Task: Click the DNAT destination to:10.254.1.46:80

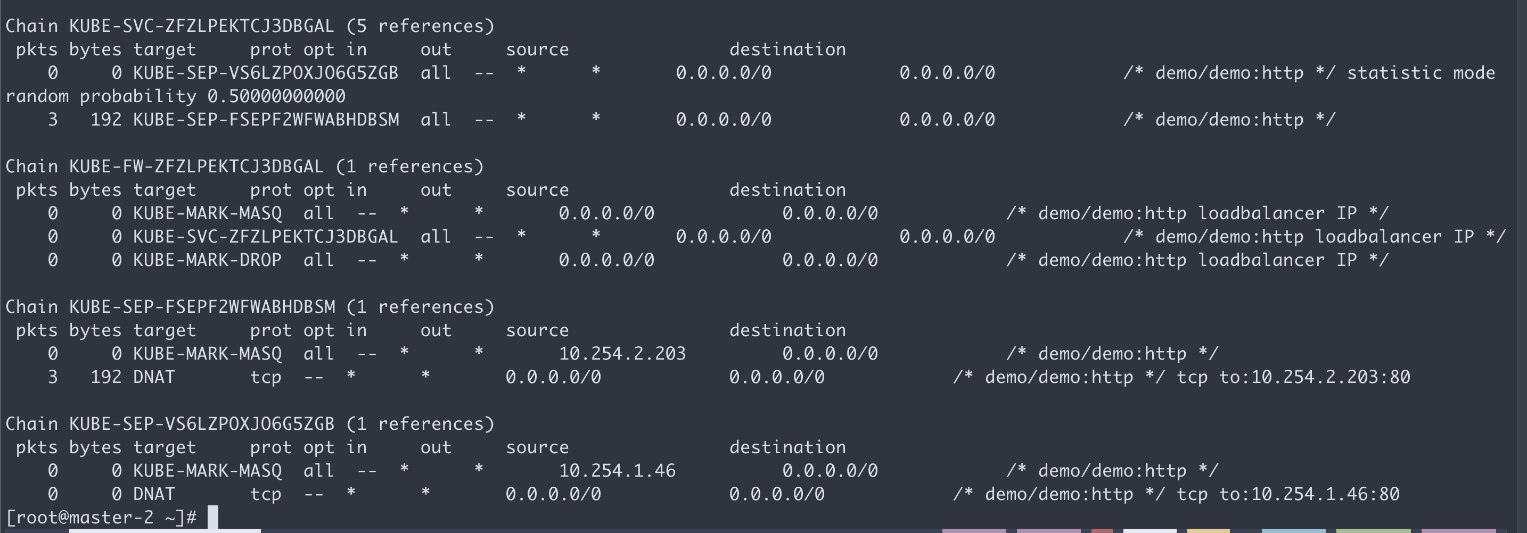Action: 1309,494
